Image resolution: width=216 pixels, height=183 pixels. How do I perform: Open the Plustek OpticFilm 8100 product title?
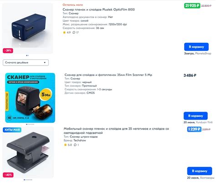point(98,10)
